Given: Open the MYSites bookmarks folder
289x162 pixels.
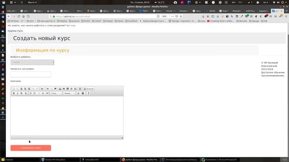Looking at the screenshot, I should tap(14, 21).
